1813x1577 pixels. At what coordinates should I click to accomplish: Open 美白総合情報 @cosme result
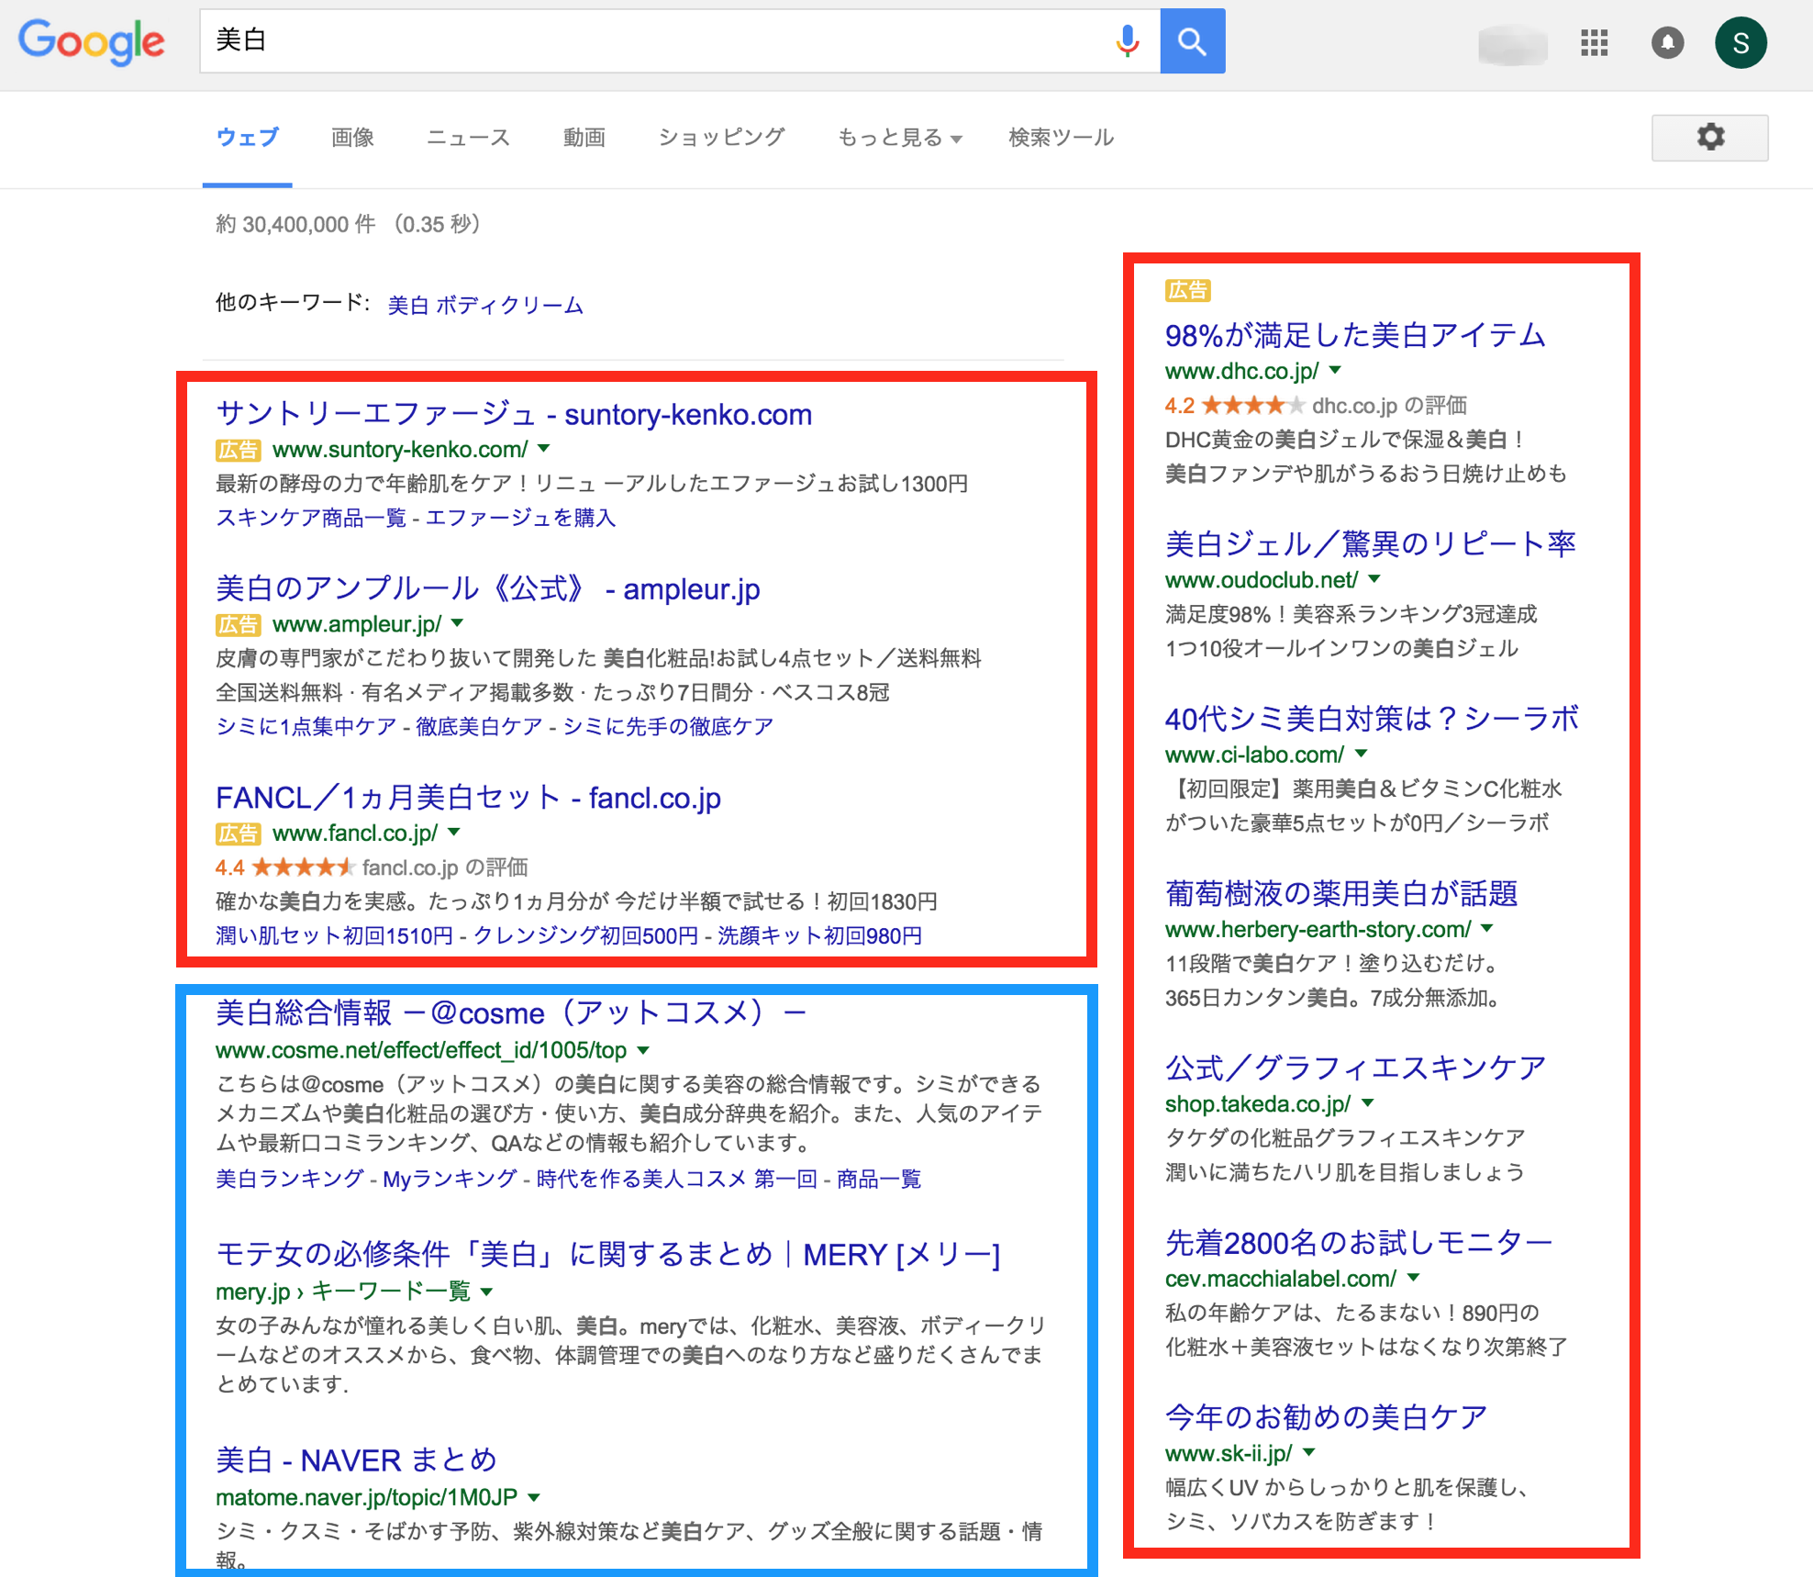[x=510, y=1013]
